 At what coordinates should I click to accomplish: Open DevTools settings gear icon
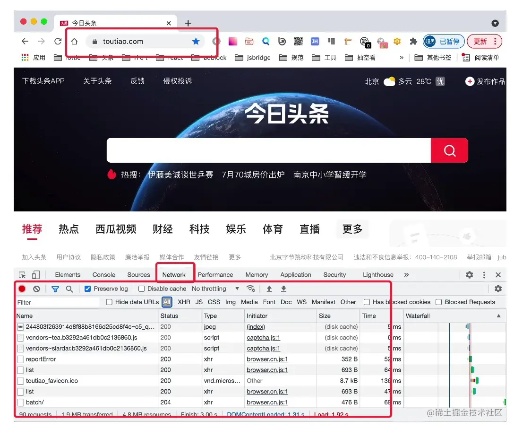coord(470,275)
